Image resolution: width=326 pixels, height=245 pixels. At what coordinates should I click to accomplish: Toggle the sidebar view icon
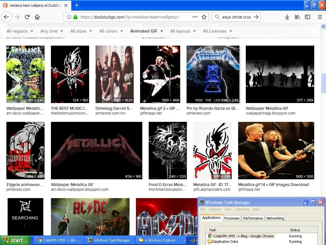pyautogui.click(x=307, y=17)
